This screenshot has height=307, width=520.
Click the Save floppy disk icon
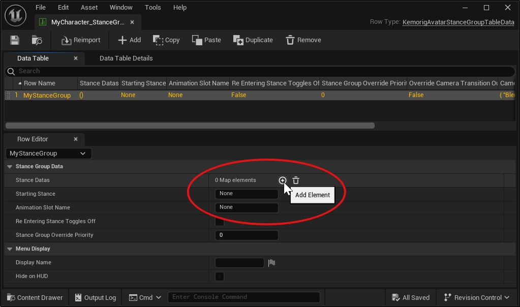(x=14, y=40)
